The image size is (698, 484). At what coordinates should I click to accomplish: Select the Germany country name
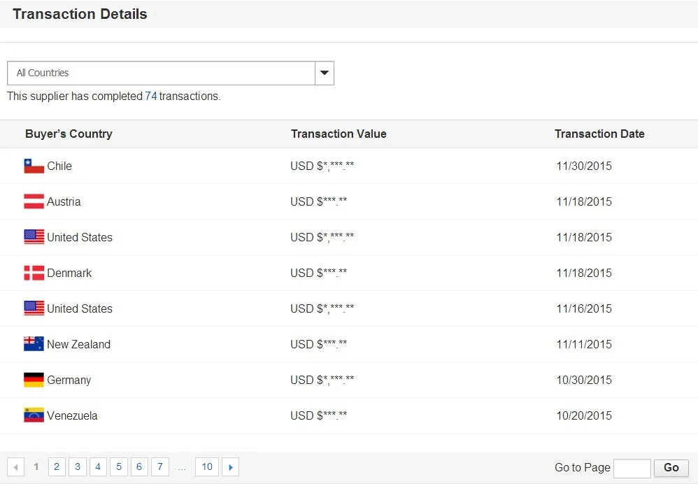tap(69, 380)
